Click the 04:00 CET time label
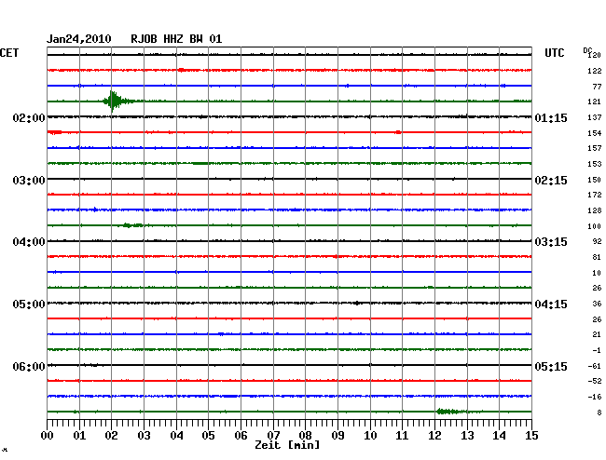606x460 pixels. [x=29, y=242]
